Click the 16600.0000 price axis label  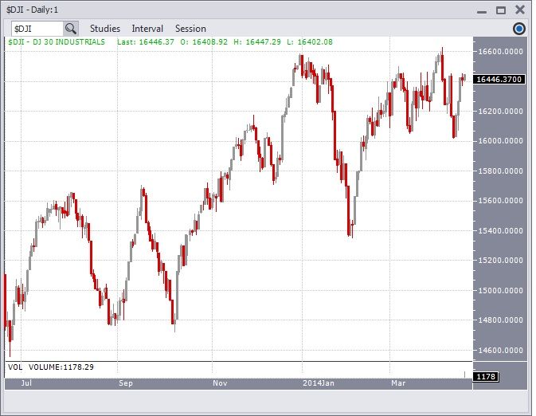tap(500, 52)
